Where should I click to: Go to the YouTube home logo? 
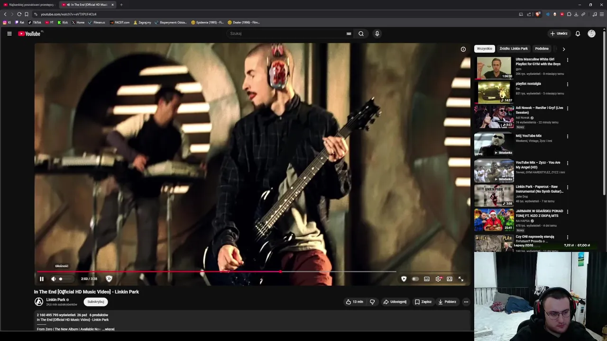pyautogui.click(x=29, y=34)
